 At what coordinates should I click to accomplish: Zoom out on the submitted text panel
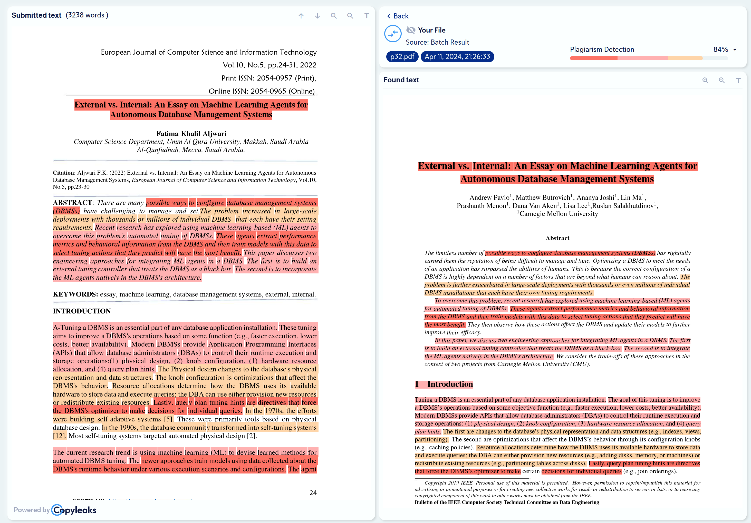350,16
